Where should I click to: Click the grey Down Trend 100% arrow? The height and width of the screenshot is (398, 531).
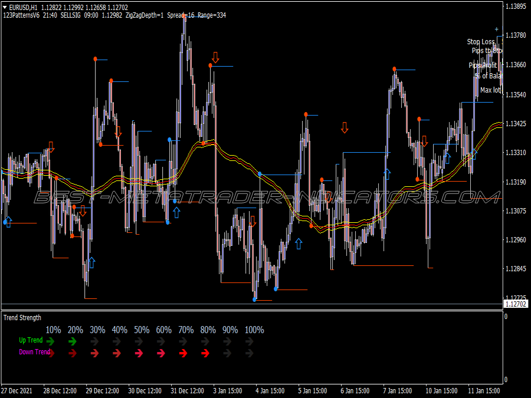[250, 353]
